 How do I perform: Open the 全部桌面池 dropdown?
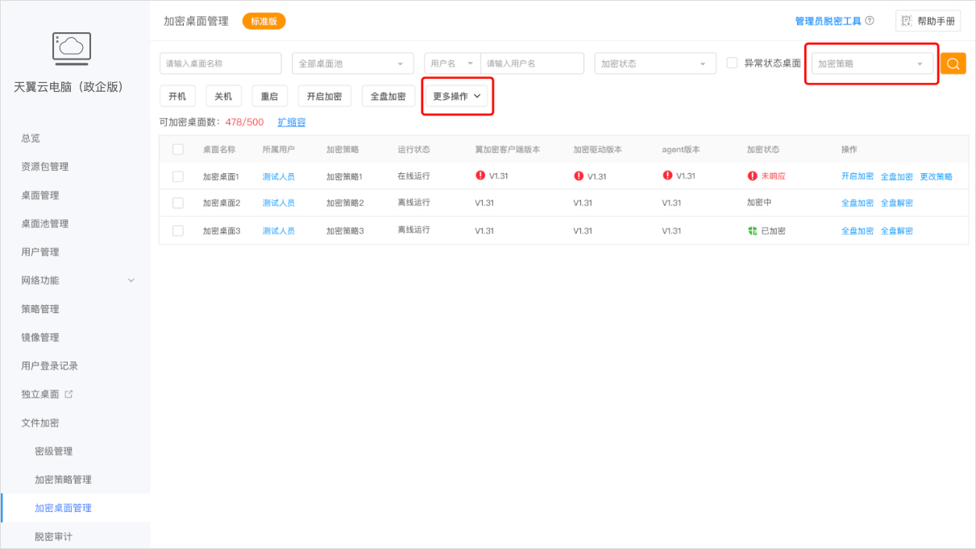(352, 63)
